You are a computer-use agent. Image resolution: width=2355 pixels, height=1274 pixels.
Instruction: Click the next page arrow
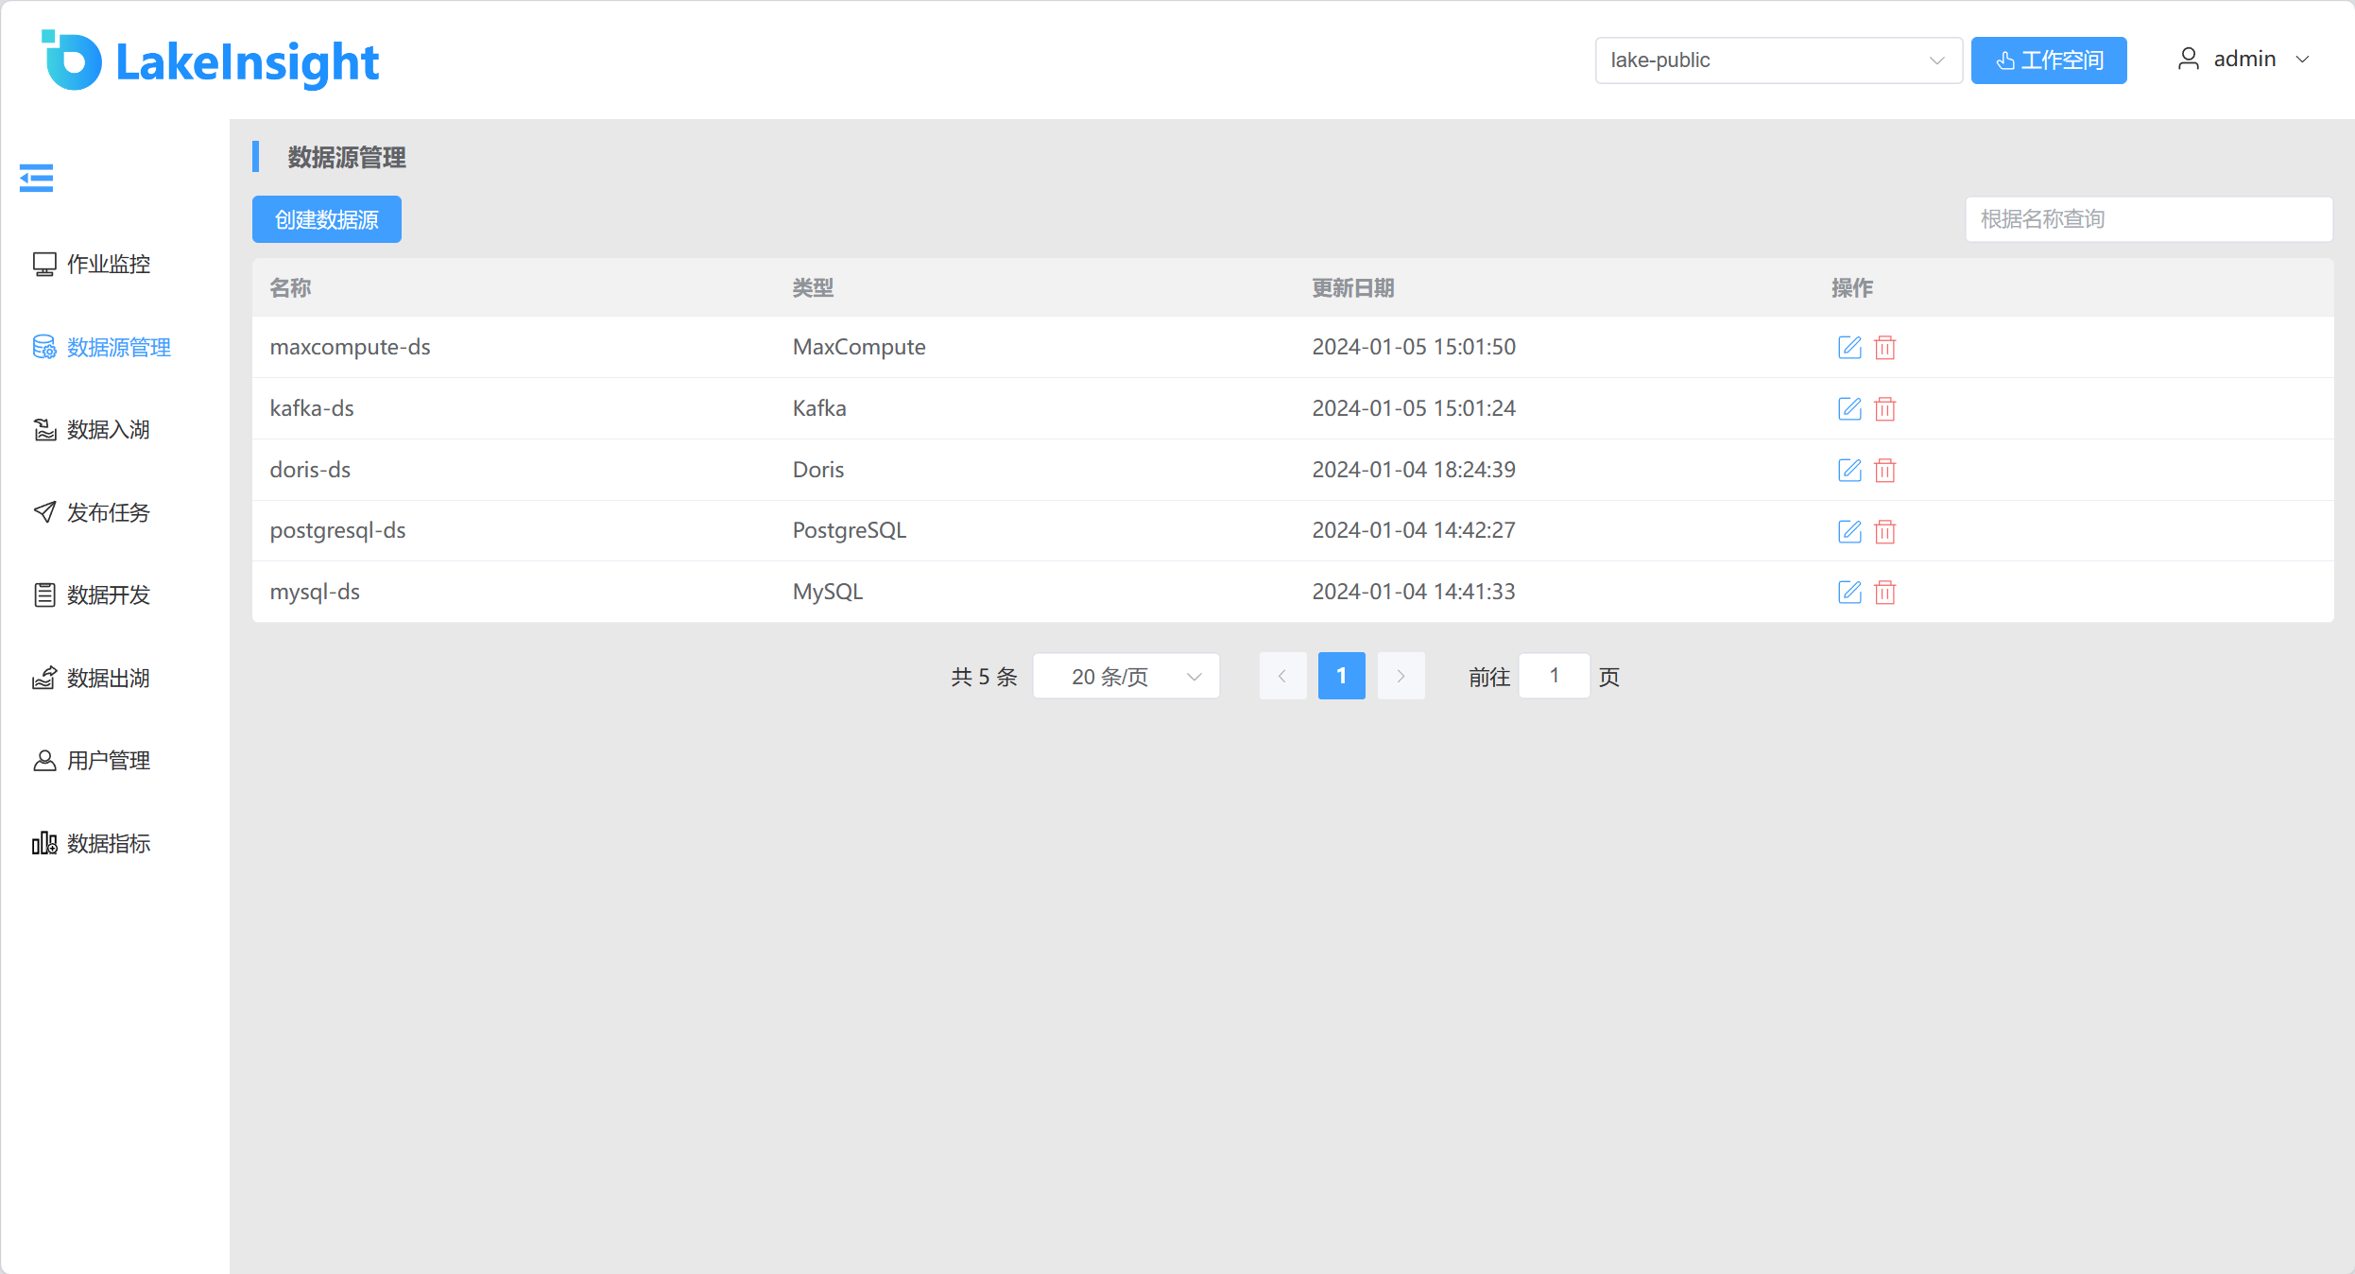click(x=1401, y=677)
